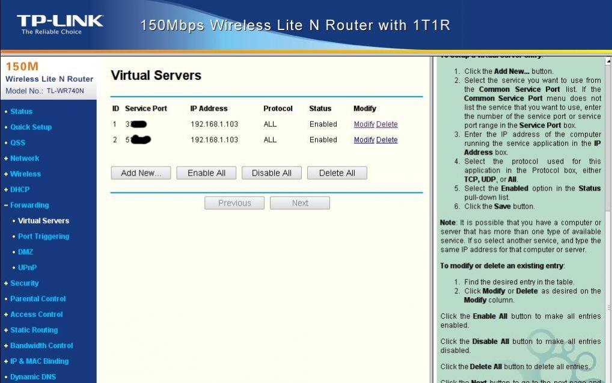Click Modify link for entry 2

click(x=364, y=140)
